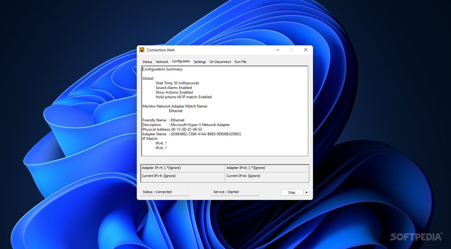Click the Adapter Name GUID line
The height and width of the screenshot is (249, 451).
coord(192,134)
